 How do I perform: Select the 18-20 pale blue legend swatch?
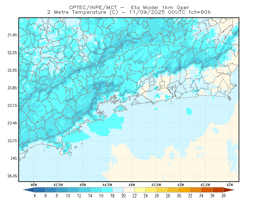point(118,190)
